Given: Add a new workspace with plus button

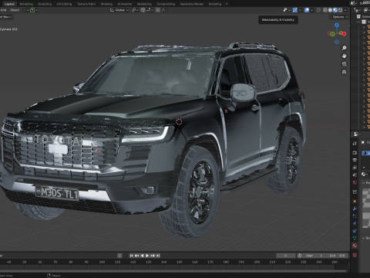Looking at the screenshot, I should point(227,4).
